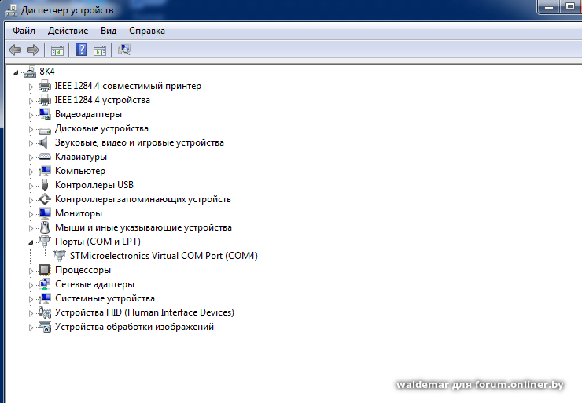Click the camera icon for imaging devices
This screenshot has width=582, height=403.
[x=45, y=327]
